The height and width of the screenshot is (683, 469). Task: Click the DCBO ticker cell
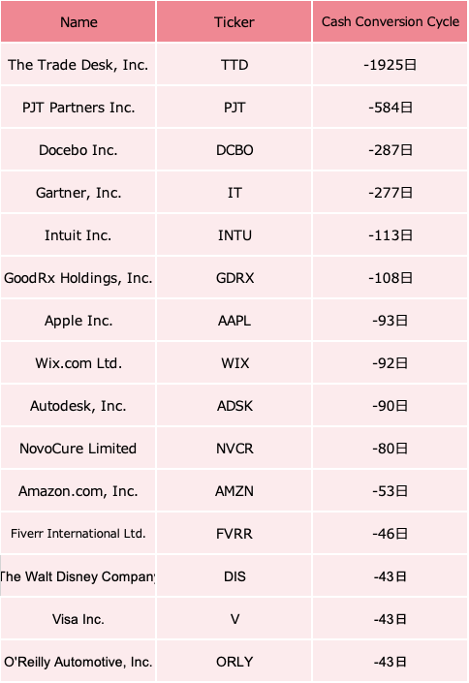click(x=234, y=150)
